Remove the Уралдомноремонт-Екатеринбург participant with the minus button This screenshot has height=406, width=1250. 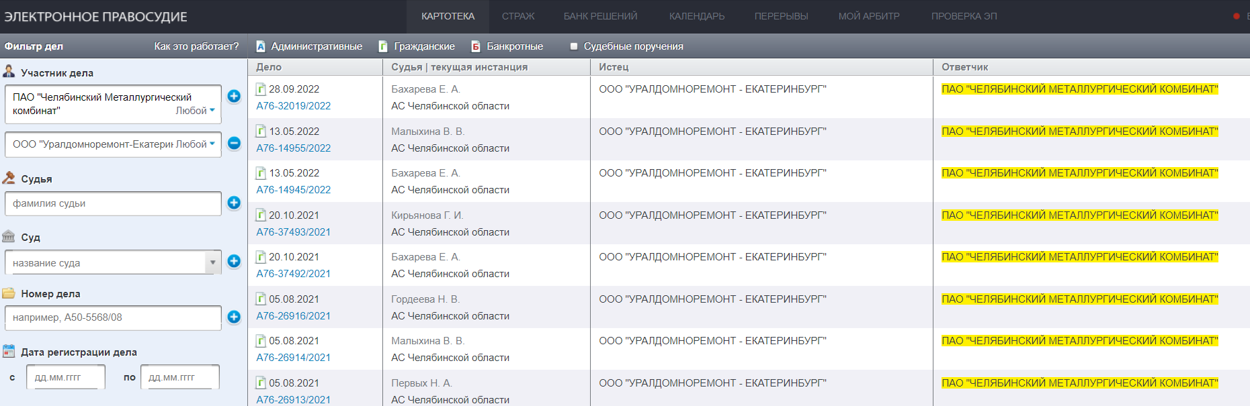click(234, 144)
